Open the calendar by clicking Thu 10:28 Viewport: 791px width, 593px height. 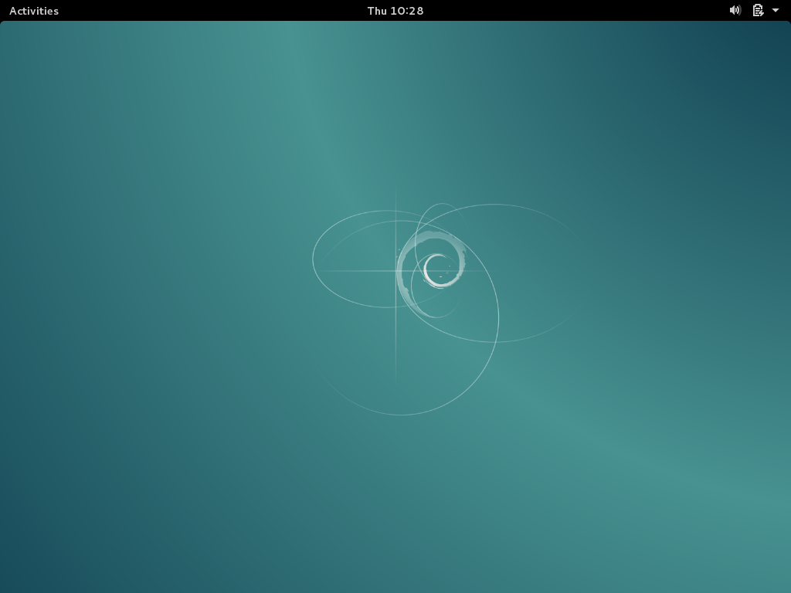tap(395, 10)
